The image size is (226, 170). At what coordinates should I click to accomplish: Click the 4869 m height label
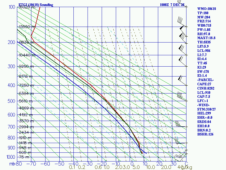point(26,108)
